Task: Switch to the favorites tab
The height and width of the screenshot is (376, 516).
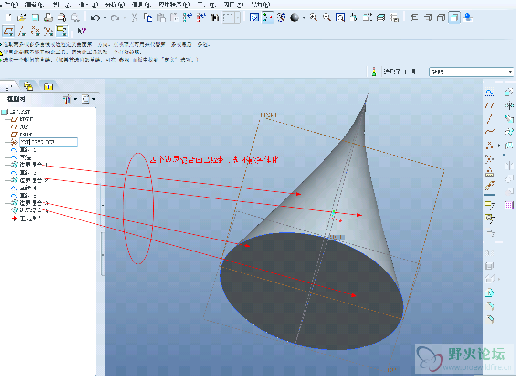Action: tap(48, 86)
